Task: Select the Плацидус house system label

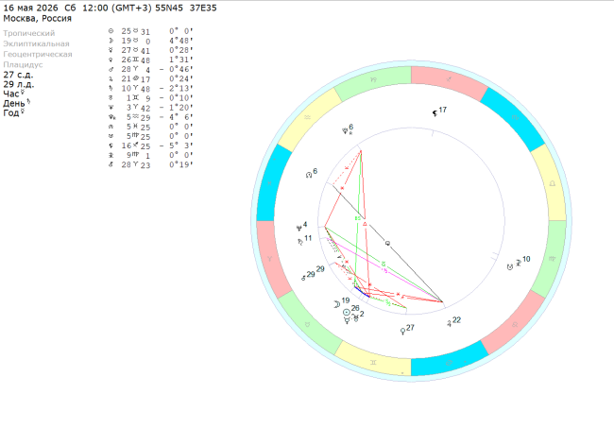Action: click(23, 64)
